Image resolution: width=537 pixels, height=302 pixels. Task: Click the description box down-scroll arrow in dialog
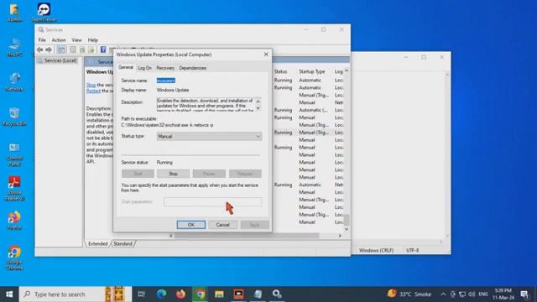tap(258, 108)
